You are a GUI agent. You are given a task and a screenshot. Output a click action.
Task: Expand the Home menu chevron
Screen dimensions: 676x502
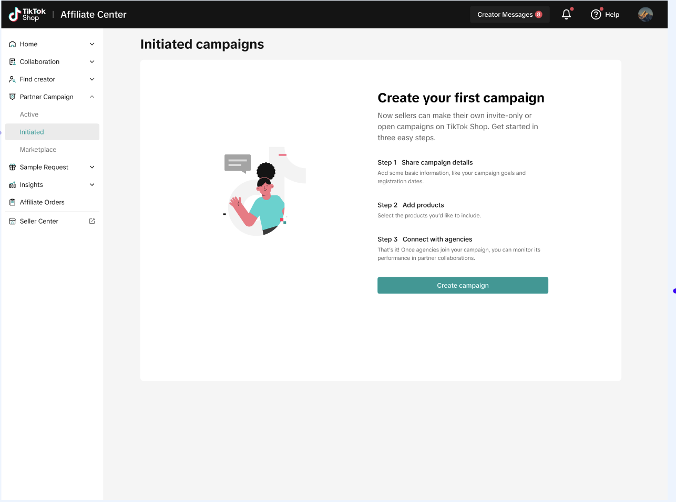click(92, 44)
